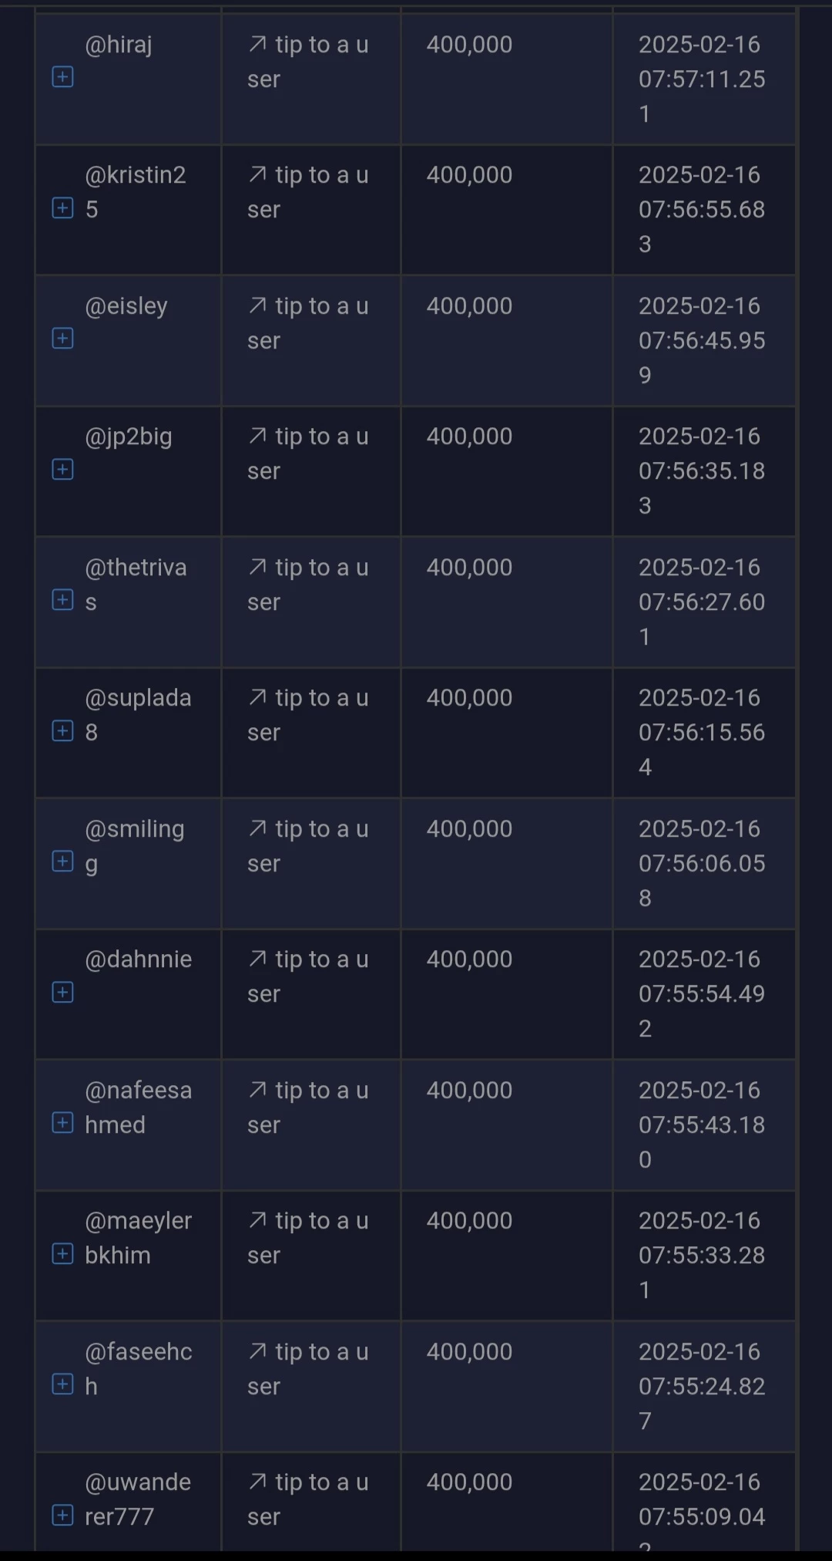Expand the @hiraj row plus icon

click(x=62, y=77)
